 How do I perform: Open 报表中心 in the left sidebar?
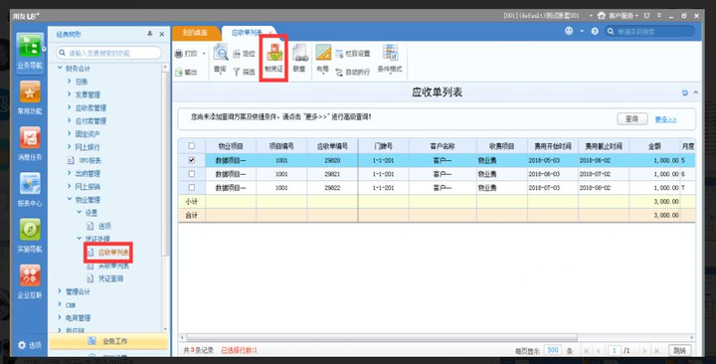point(30,189)
